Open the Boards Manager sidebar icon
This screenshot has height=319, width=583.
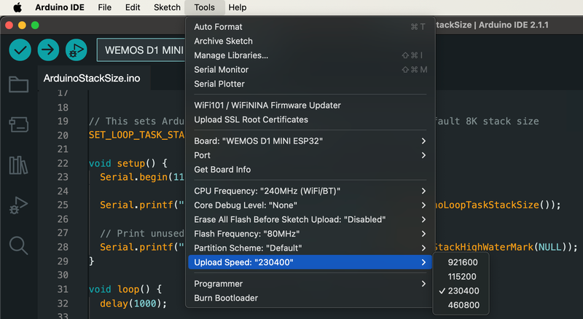18,125
